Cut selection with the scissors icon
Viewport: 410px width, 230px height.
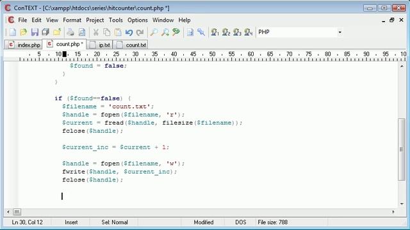pyautogui.click(x=95, y=32)
